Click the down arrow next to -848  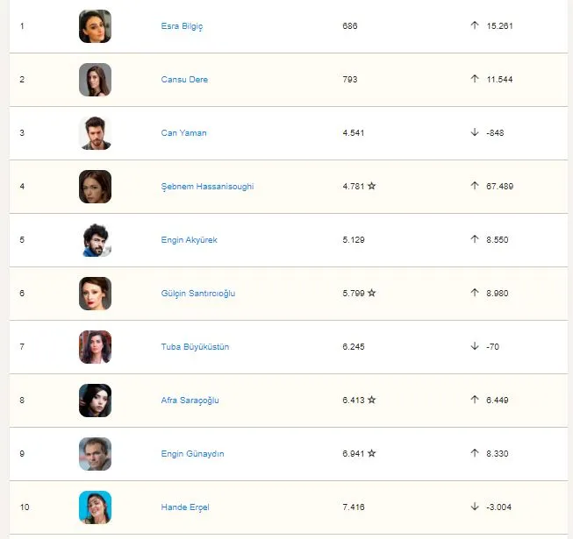click(475, 132)
